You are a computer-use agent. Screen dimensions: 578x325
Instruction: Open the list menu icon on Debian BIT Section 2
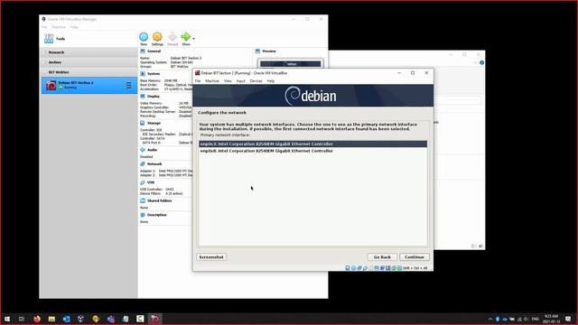(x=127, y=86)
